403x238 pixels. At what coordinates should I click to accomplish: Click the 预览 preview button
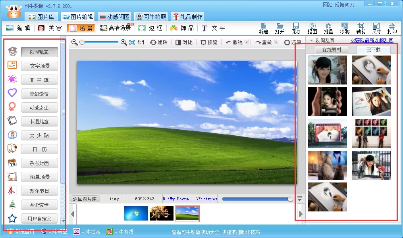[x=209, y=42]
